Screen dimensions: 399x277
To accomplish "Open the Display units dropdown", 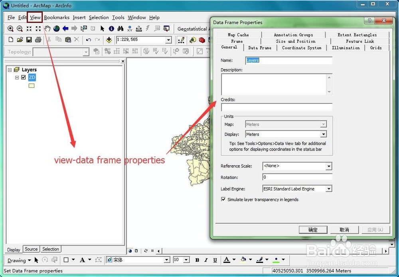I will tap(324, 134).
